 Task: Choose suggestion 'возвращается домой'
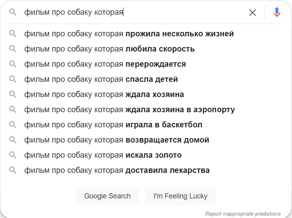(116, 140)
